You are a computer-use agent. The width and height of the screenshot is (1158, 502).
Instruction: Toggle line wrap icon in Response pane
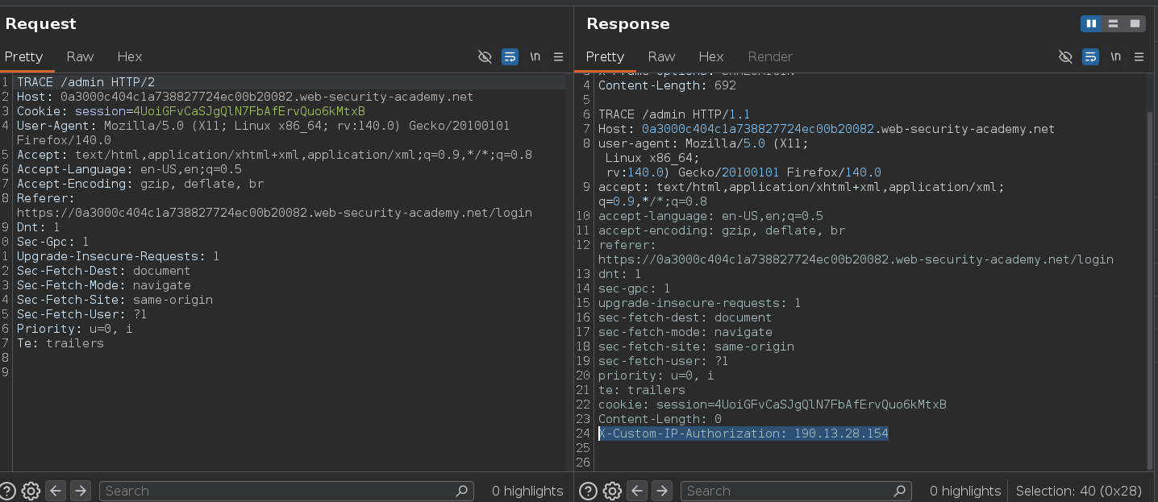tap(1090, 56)
